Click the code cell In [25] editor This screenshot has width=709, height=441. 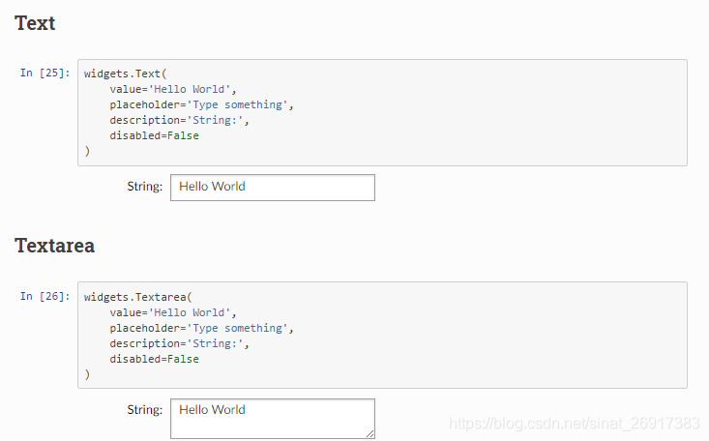[x=382, y=112]
